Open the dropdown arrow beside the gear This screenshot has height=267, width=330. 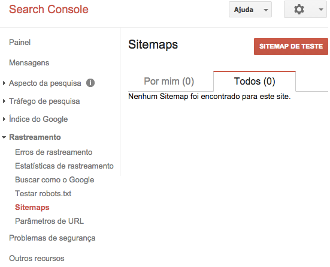coord(321,10)
